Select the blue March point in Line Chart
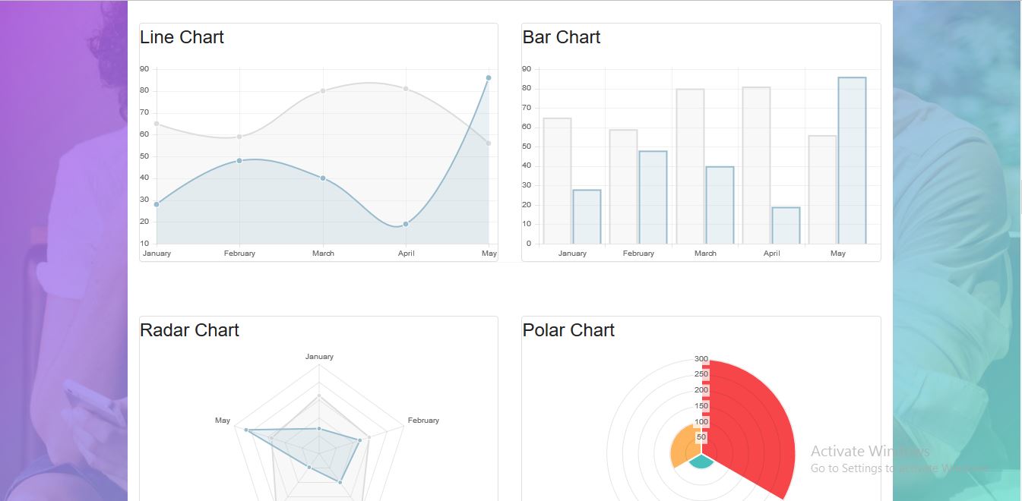1022x501 pixels. (x=323, y=178)
